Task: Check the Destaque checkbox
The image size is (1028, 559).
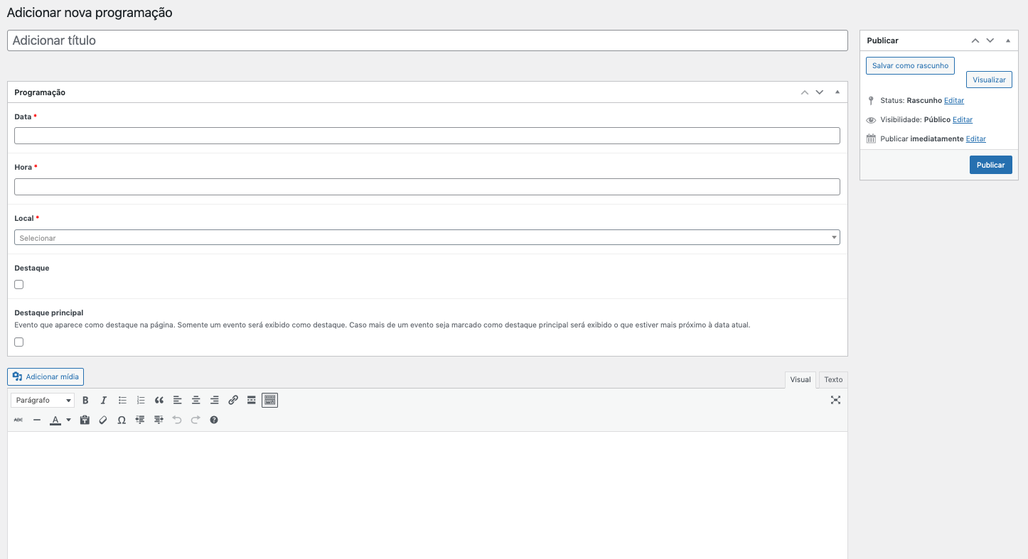Action: pyautogui.click(x=19, y=285)
